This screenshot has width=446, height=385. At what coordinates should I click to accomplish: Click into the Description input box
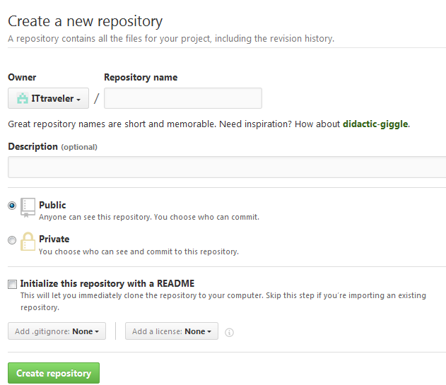point(226,167)
